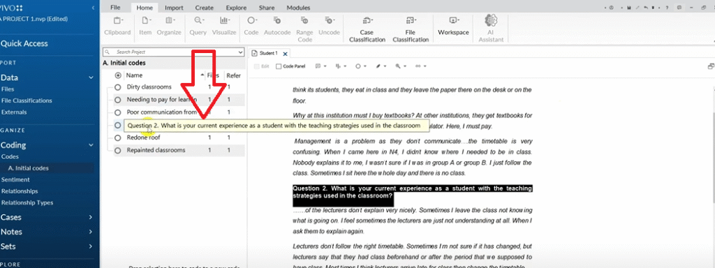Click the save icon in title bar
This screenshot has width=715, height=268.
coord(629,8)
